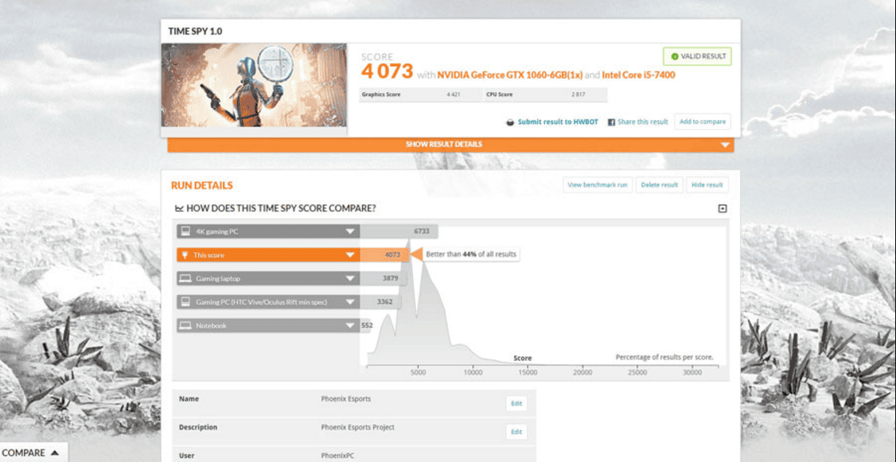This screenshot has width=896, height=462.
Task: Click the laptop icon on Notebook row
Action: (x=185, y=326)
